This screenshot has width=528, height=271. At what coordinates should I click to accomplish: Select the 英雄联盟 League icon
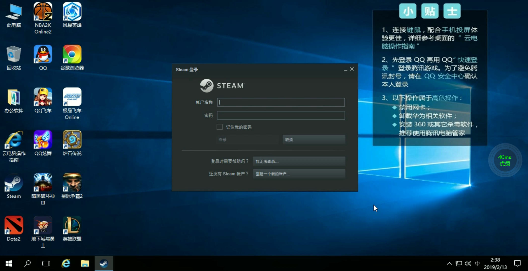click(x=72, y=229)
